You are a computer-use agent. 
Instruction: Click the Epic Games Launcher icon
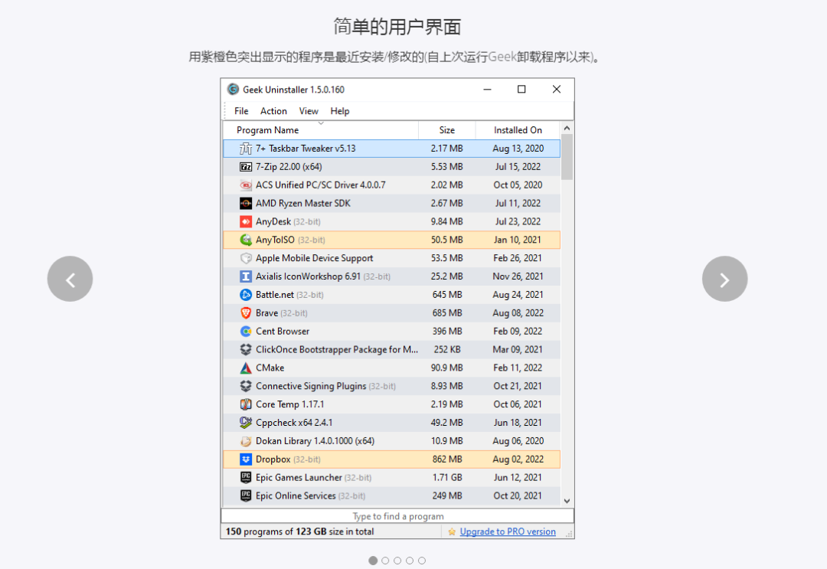click(245, 478)
